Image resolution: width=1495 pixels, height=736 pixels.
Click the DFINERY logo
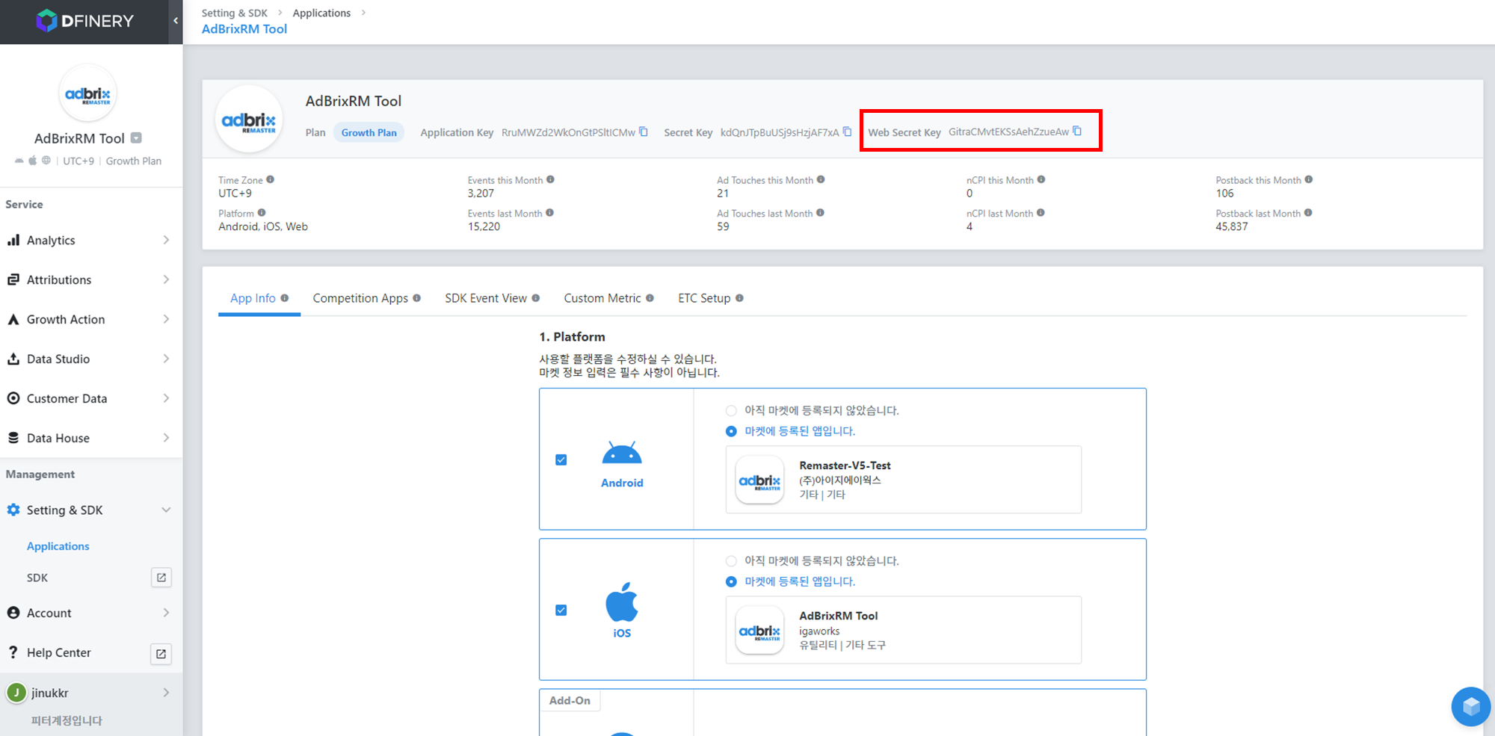click(x=85, y=21)
